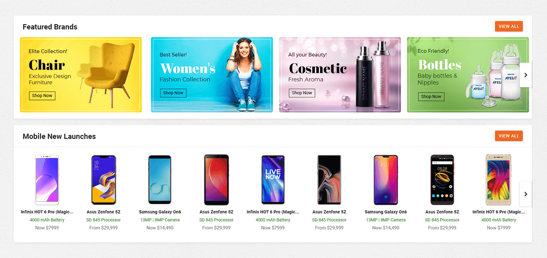The image size is (547, 258).
Task: Click first Now $14,490 price text
Action: click(x=160, y=228)
